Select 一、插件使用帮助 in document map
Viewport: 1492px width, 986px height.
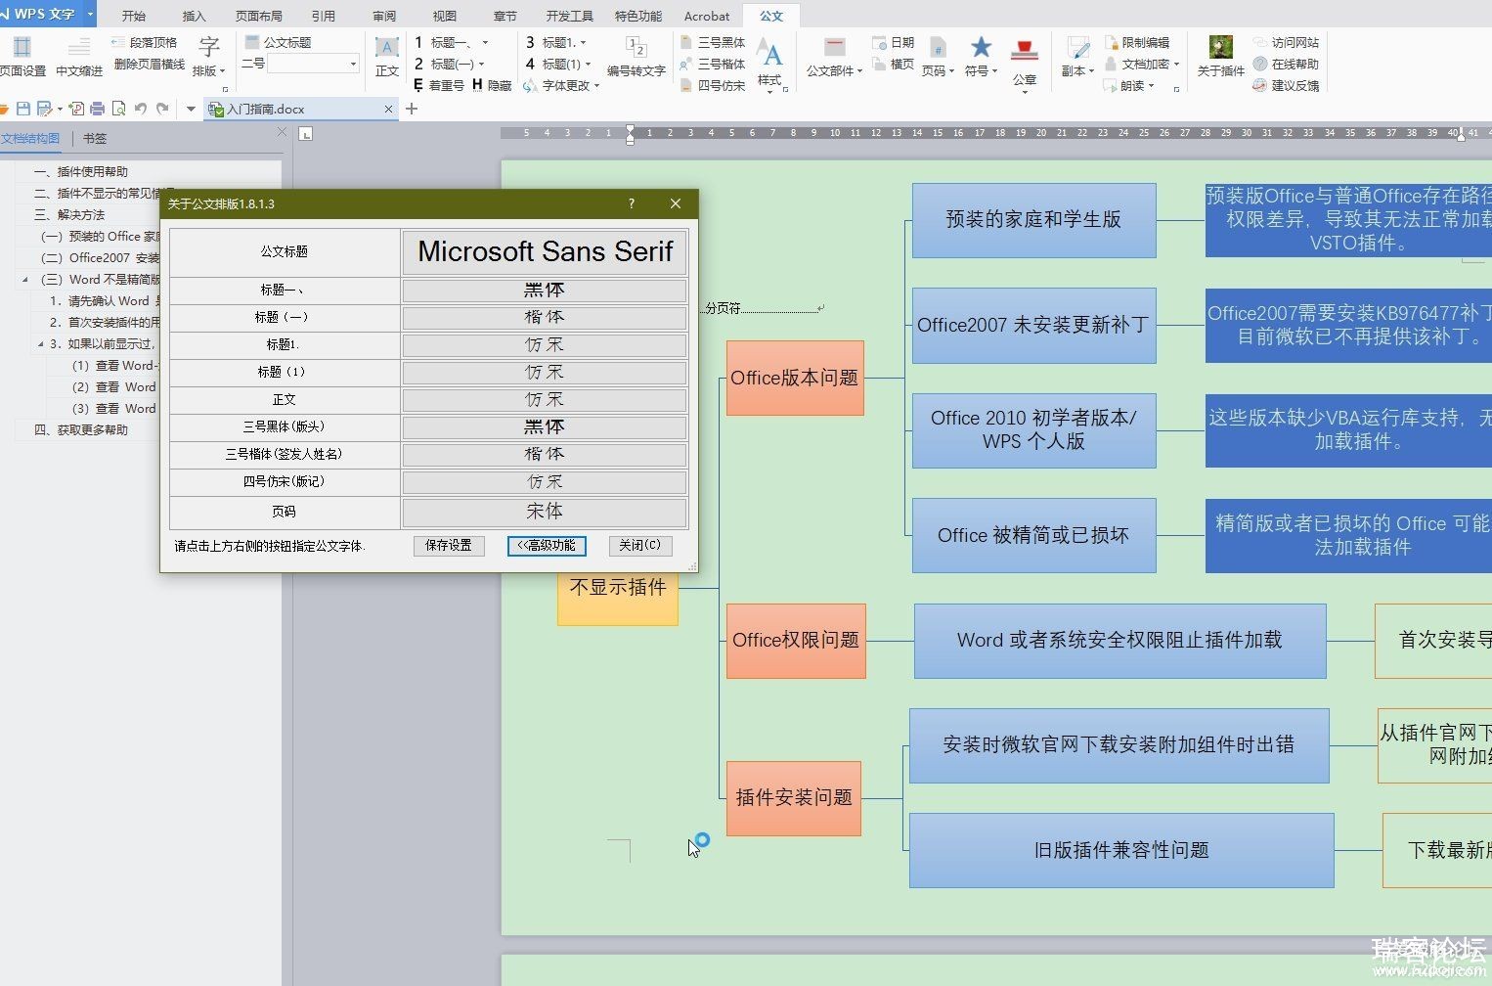click(81, 172)
